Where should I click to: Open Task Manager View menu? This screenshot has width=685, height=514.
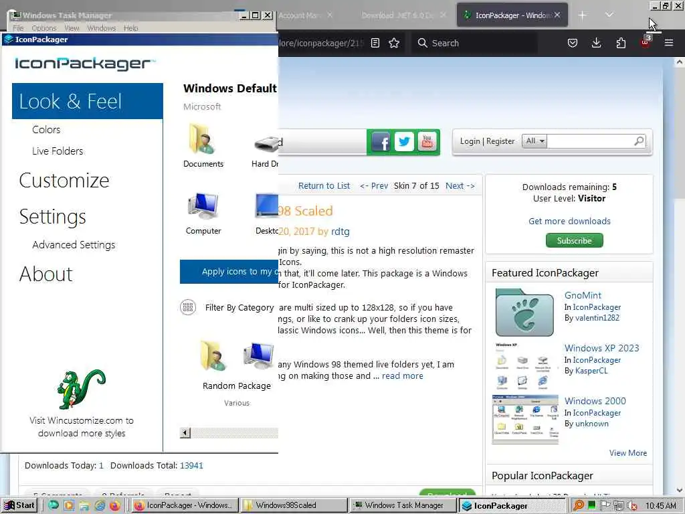(x=72, y=28)
